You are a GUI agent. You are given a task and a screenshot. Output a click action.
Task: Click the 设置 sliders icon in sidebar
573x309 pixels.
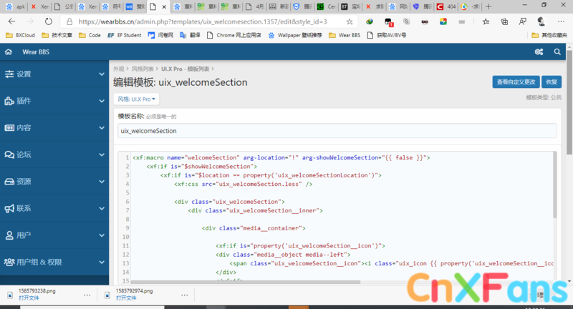[x=10, y=74]
